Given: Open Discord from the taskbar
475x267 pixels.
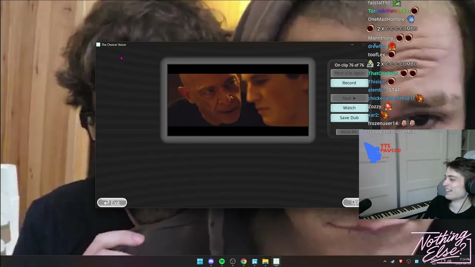Looking at the screenshot, I should coord(211,261).
